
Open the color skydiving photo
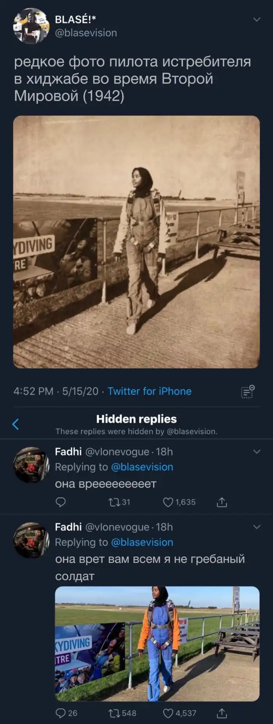[x=157, y=643]
